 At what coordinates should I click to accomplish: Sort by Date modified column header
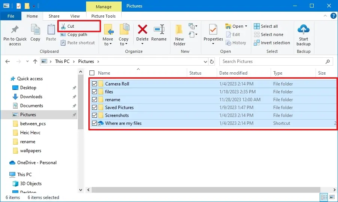tap(233, 73)
